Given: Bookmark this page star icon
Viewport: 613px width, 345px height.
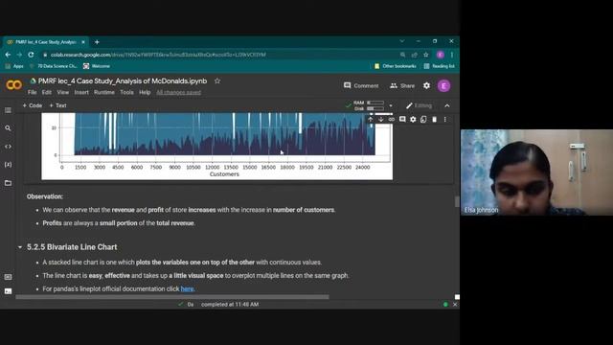Looking at the screenshot, I should click(425, 55).
